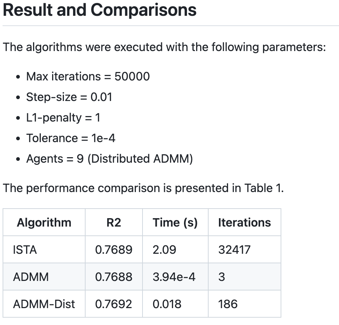This screenshot has width=339, height=325.
Task: Click the ADMM time value 3.94e-4
Action: coord(174,277)
